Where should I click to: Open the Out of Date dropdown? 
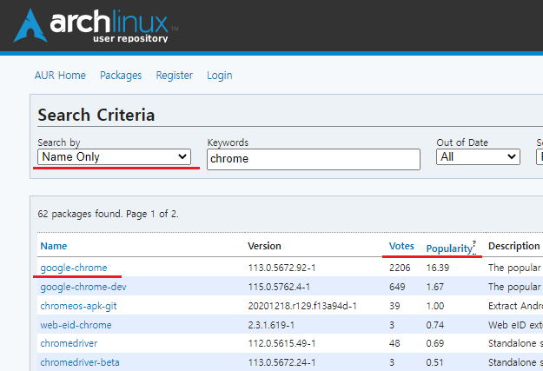[478, 157]
